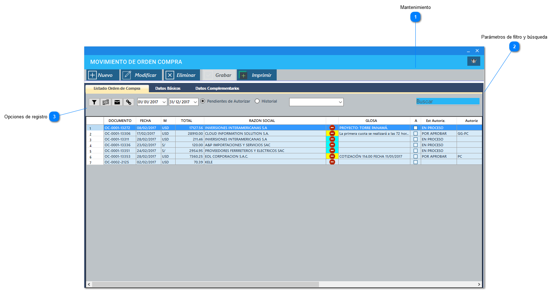Viewport: 553px width, 291px height.
Task: Select the Historial radio button
Action: [x=257, y=101]
